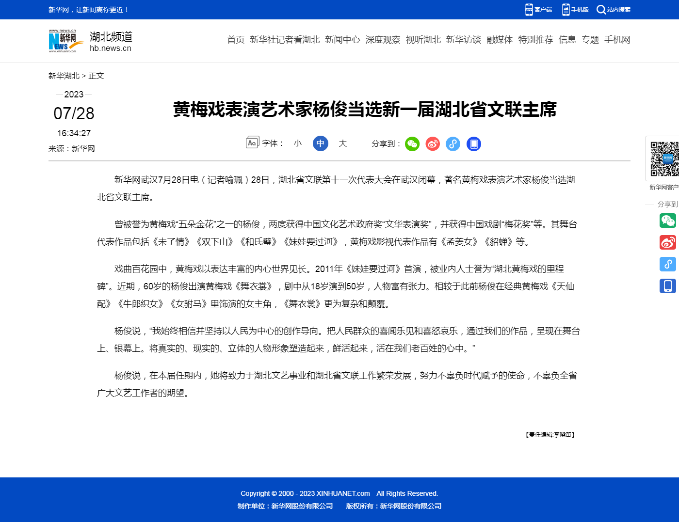Switch font size to 大

(x=343, y=143)
